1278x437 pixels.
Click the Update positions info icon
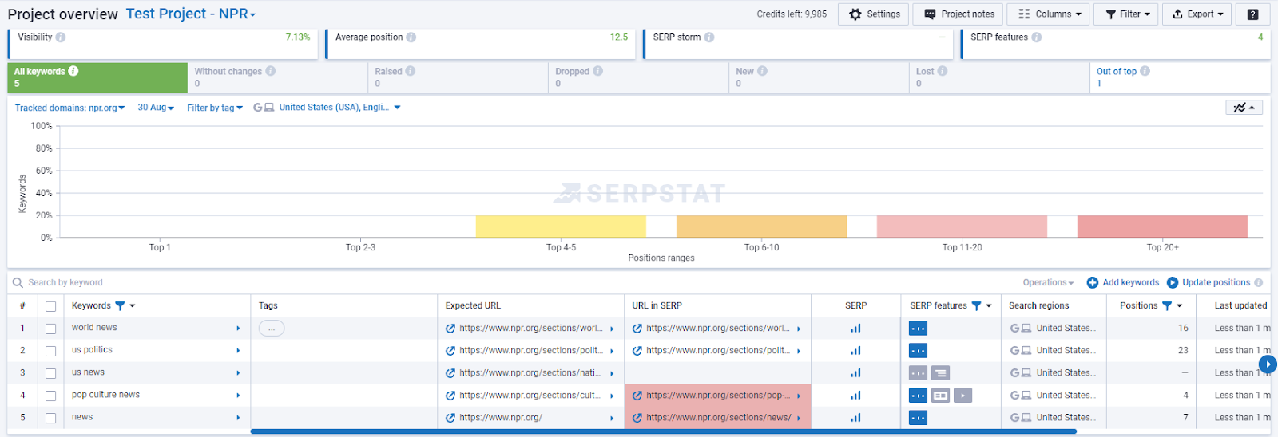pos(1259,282)
